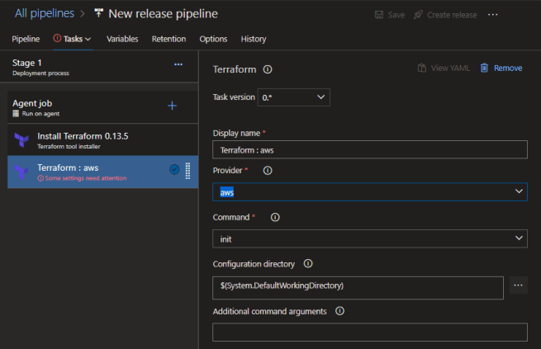This screenshot has height=349, width=541.
Task: Toggle the checkmark on Terraform : aws task
Action: (x=174, y=169)
